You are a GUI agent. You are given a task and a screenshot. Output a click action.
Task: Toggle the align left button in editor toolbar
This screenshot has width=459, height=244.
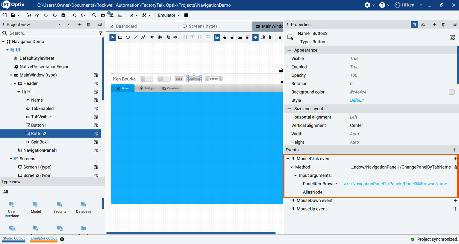pyautogui.click(x=217, y=37)
